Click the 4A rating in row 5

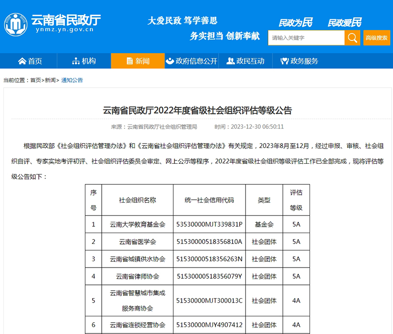[296, 301]
